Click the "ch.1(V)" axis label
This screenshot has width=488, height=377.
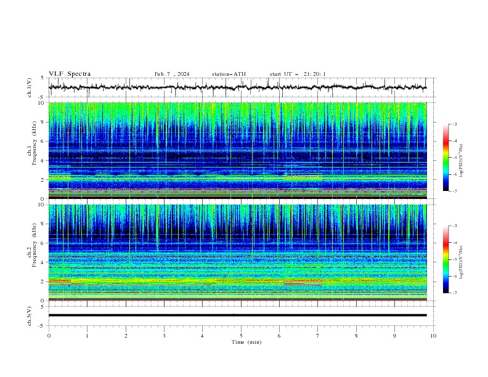pos(30,87)
